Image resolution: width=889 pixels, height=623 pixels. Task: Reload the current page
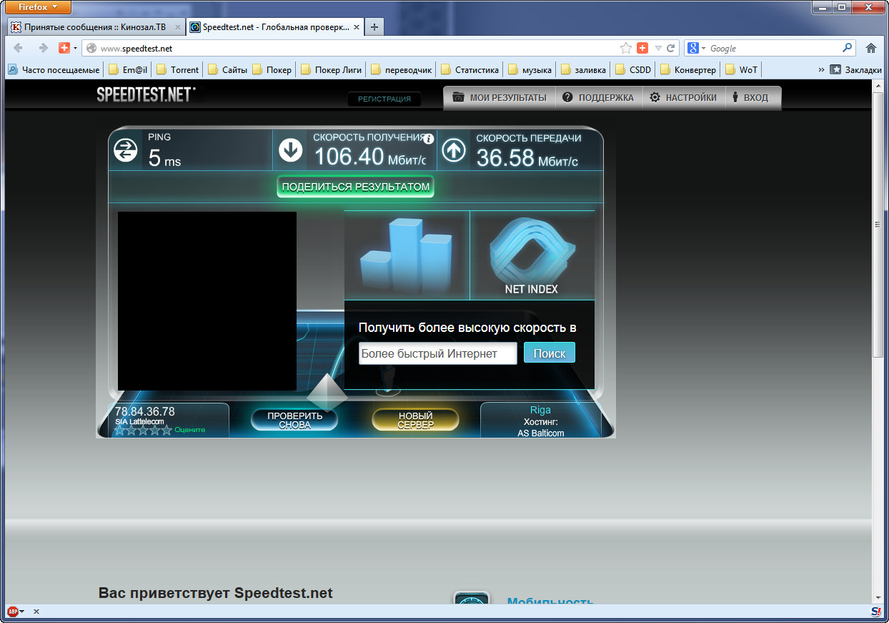[670, 48]
